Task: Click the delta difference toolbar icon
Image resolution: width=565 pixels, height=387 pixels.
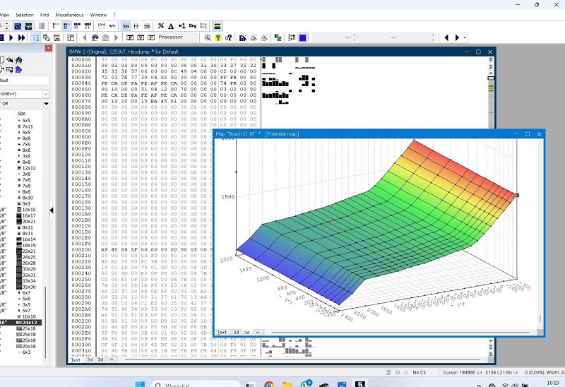Action: click(x=171, y=25)
